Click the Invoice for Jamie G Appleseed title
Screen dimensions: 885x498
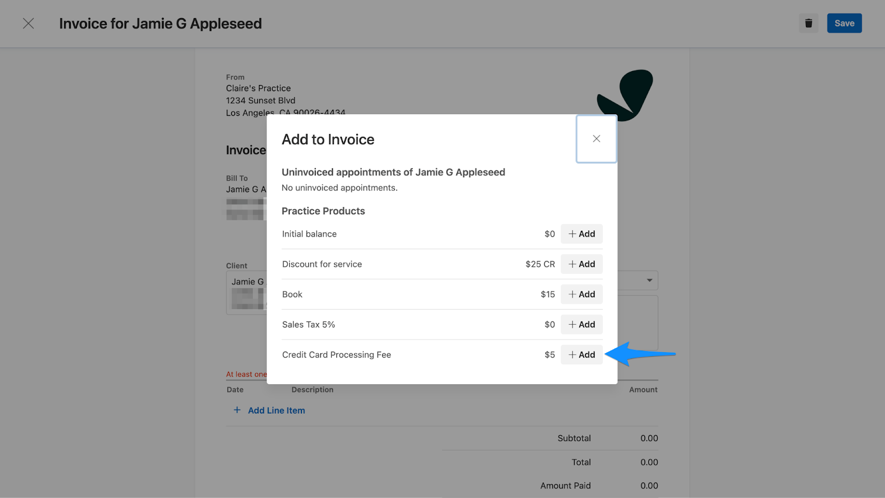pos(160,24)
